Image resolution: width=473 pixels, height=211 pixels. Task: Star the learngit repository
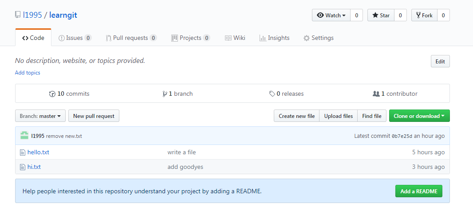pos(381,15)
